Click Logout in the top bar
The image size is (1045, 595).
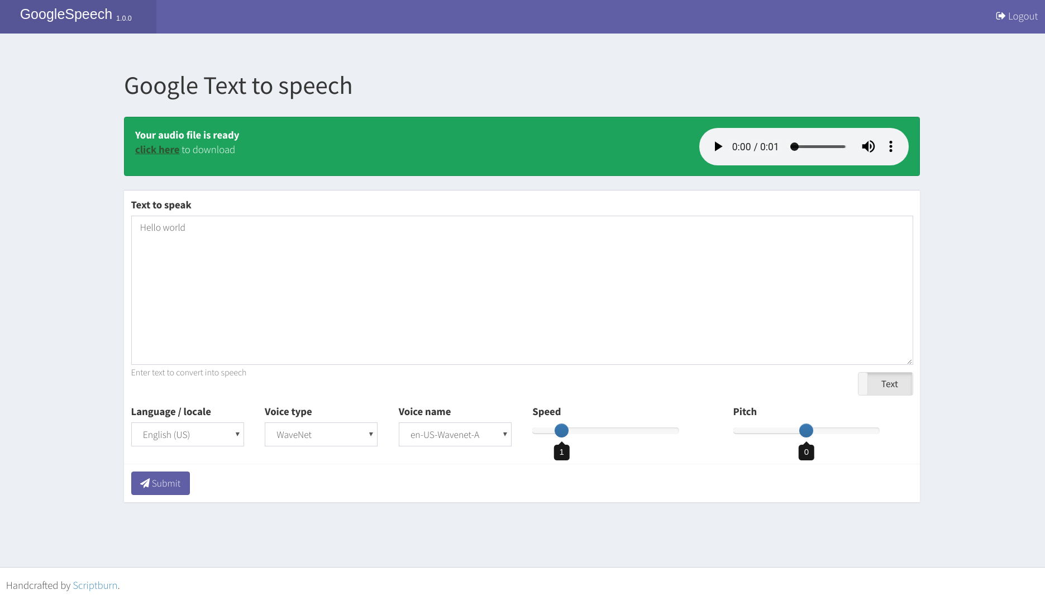[x=1017, y=16]
